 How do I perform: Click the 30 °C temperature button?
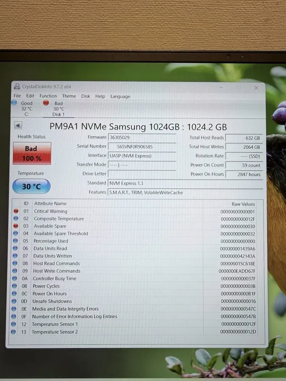pos(31,186)
